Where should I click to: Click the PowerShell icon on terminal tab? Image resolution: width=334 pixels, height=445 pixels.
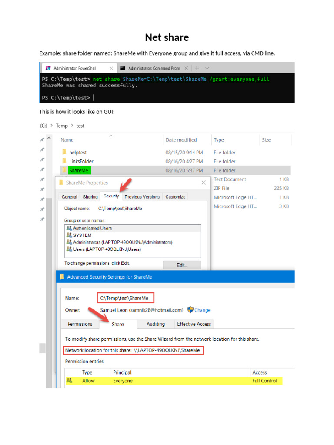click(48, 68)
